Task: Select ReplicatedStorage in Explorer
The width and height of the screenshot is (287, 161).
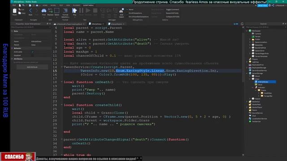Action: (259, 68)
